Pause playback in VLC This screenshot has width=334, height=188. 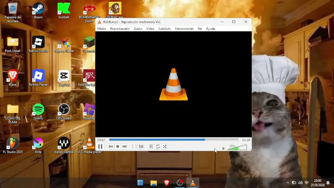coord(100,146)
